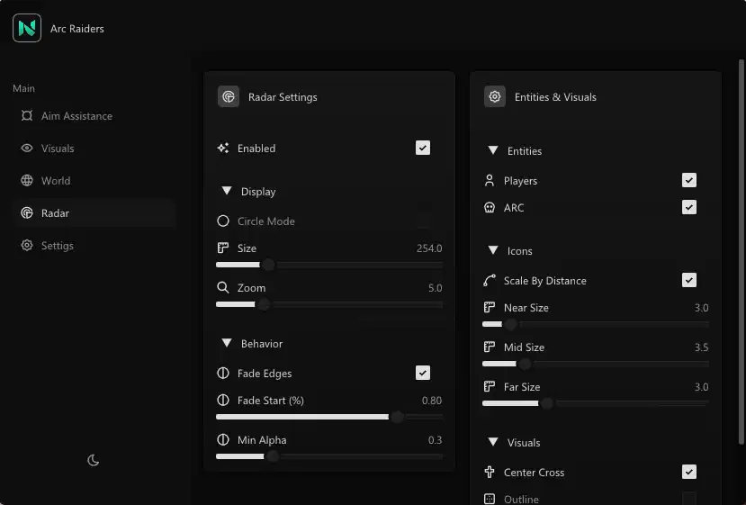Collapse the Icons section
The image size is (746, 505).
point(493,251)
